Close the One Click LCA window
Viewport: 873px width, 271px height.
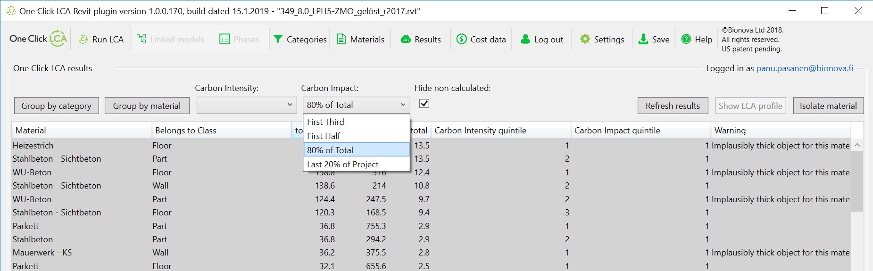coord(857,11)
